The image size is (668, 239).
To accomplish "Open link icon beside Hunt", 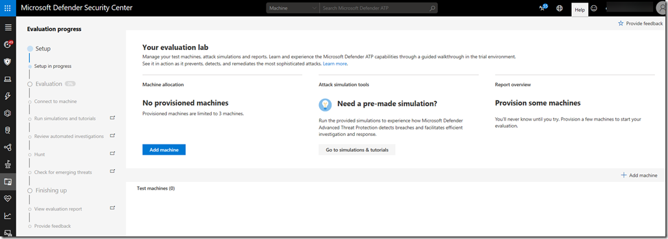I will pyautogui.click(x=112, y=154).
